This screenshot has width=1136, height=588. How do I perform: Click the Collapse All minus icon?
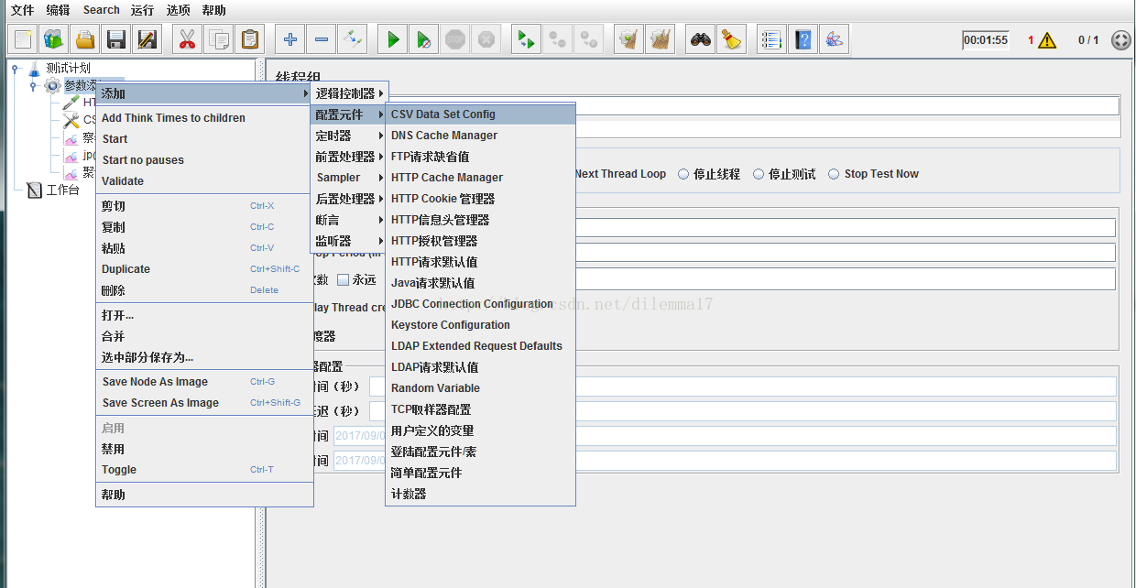[x=322, y=39]
